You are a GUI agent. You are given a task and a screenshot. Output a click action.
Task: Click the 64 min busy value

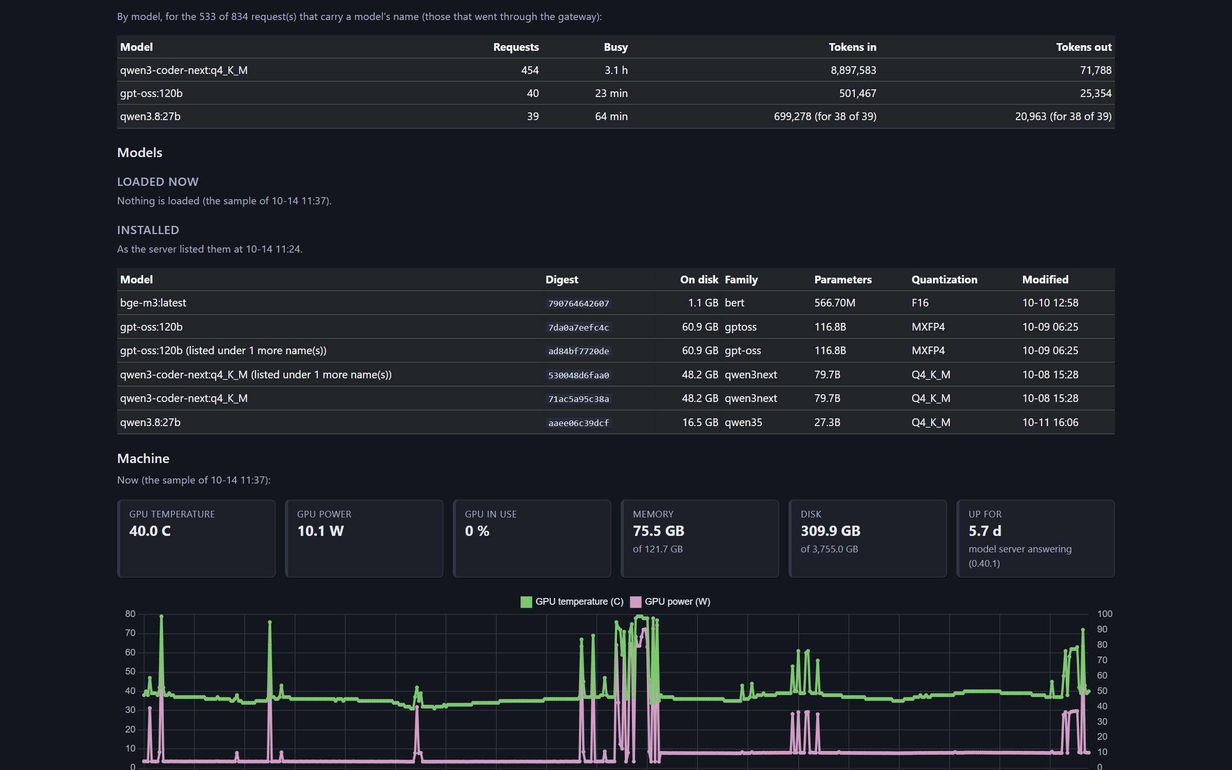[x=611, y=117]
